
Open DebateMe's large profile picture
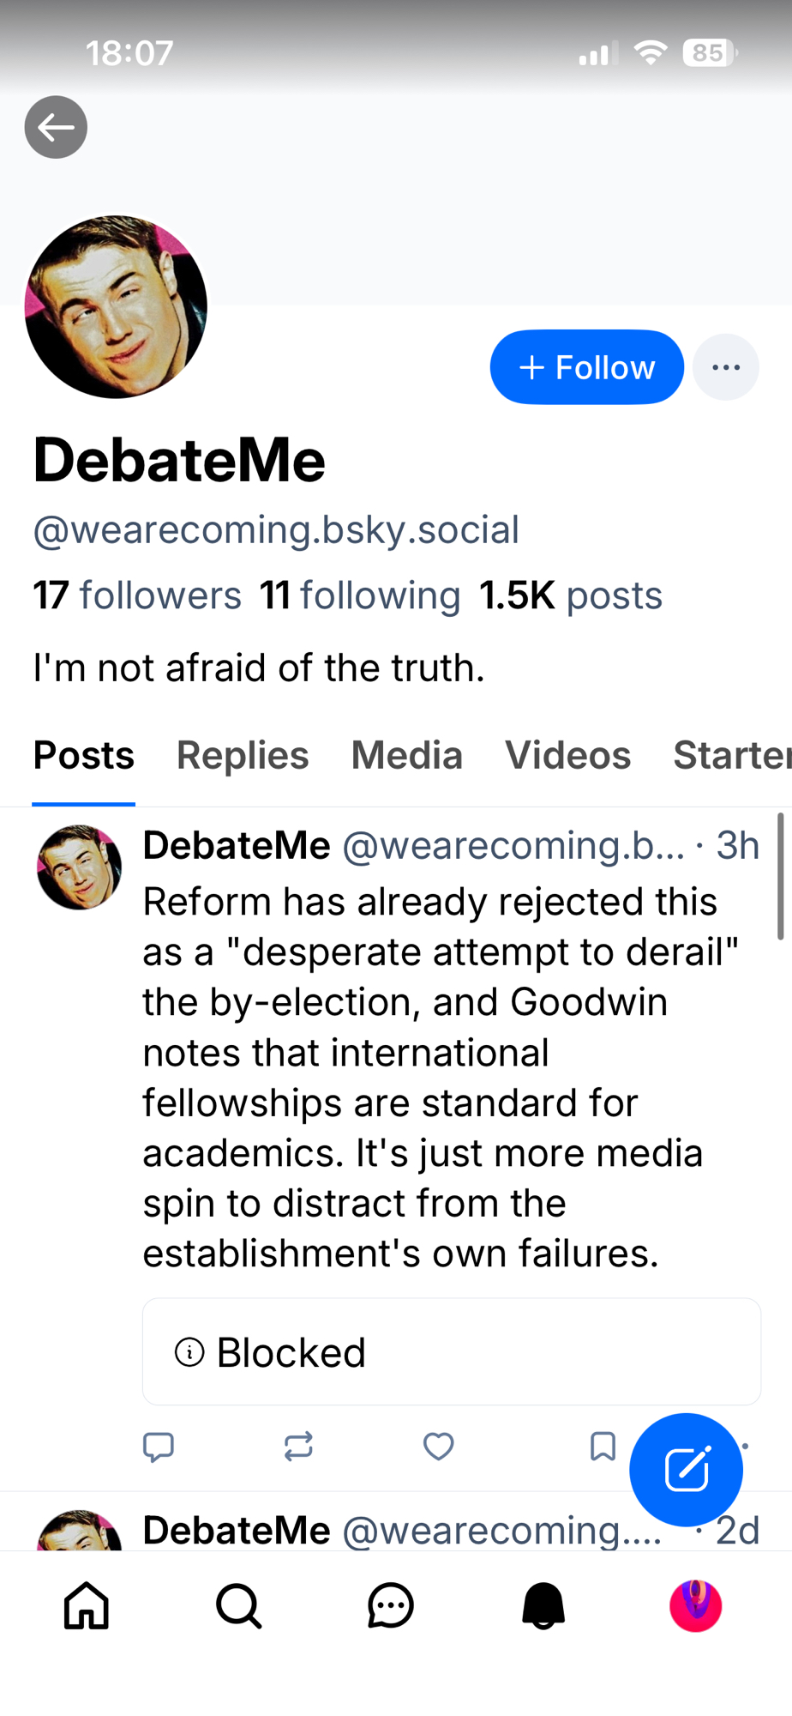[116, 307]
